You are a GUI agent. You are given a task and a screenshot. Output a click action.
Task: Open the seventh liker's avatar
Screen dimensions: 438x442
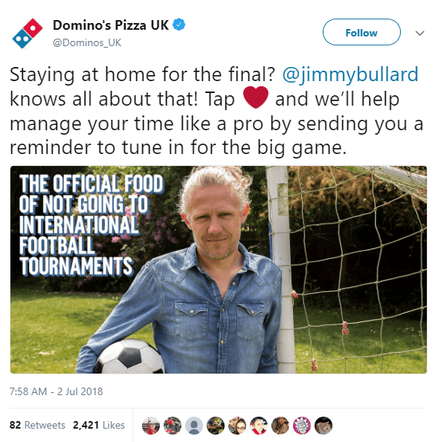[280, 426]
